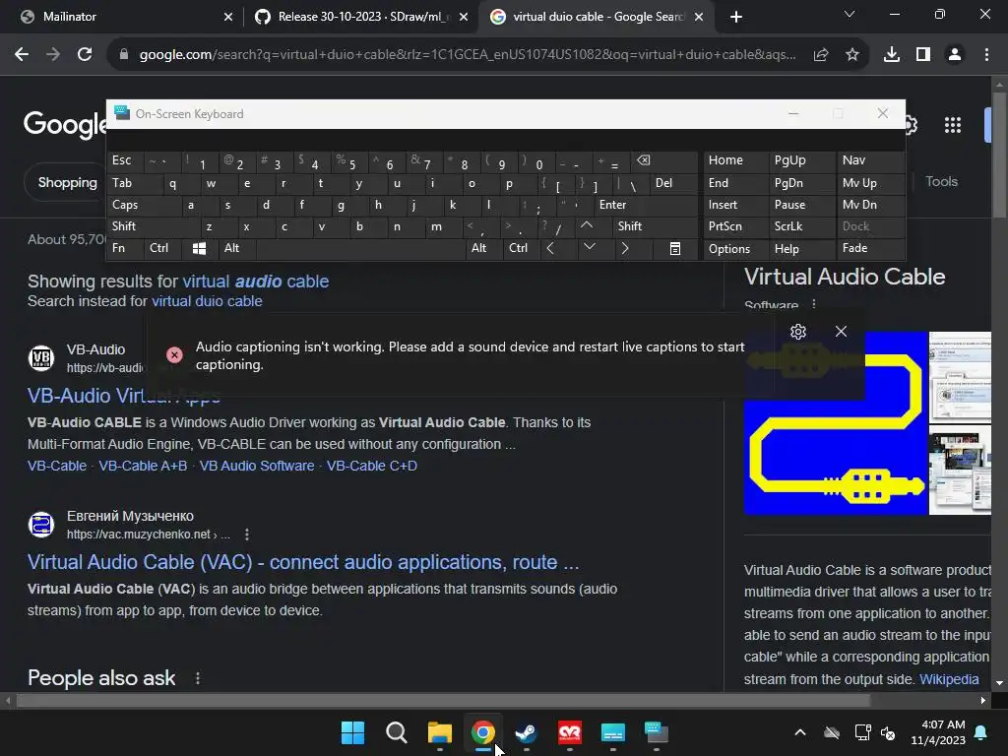The height and width of the screenshot is (756, 1008).
Task: Toggle left Ctrl key on On-Screen Keyboard
Action: 162,249
